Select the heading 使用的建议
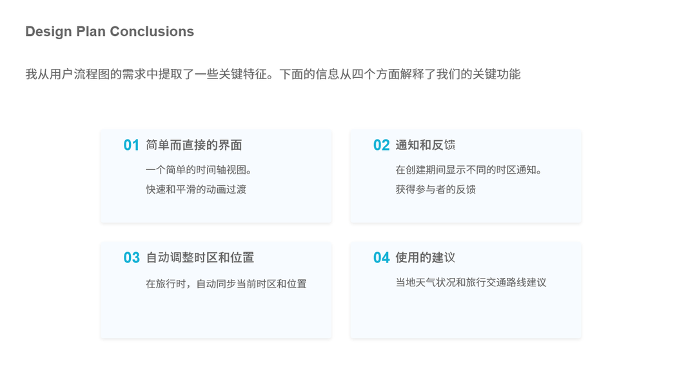688x386 pixels. click(426, 258)
